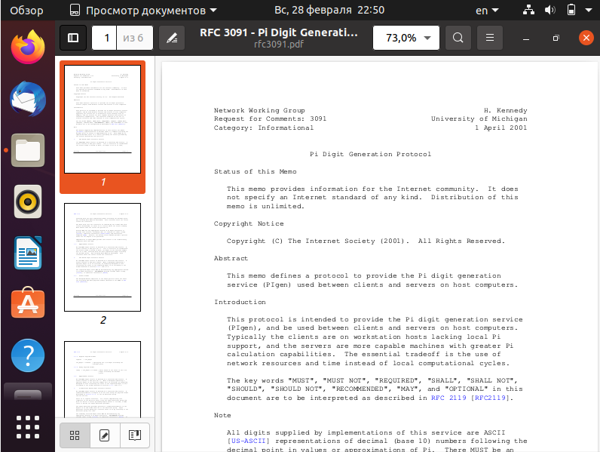Open the Help question mark icon
The height and width of the screenshot is (452, 600).
click(28, 355)
